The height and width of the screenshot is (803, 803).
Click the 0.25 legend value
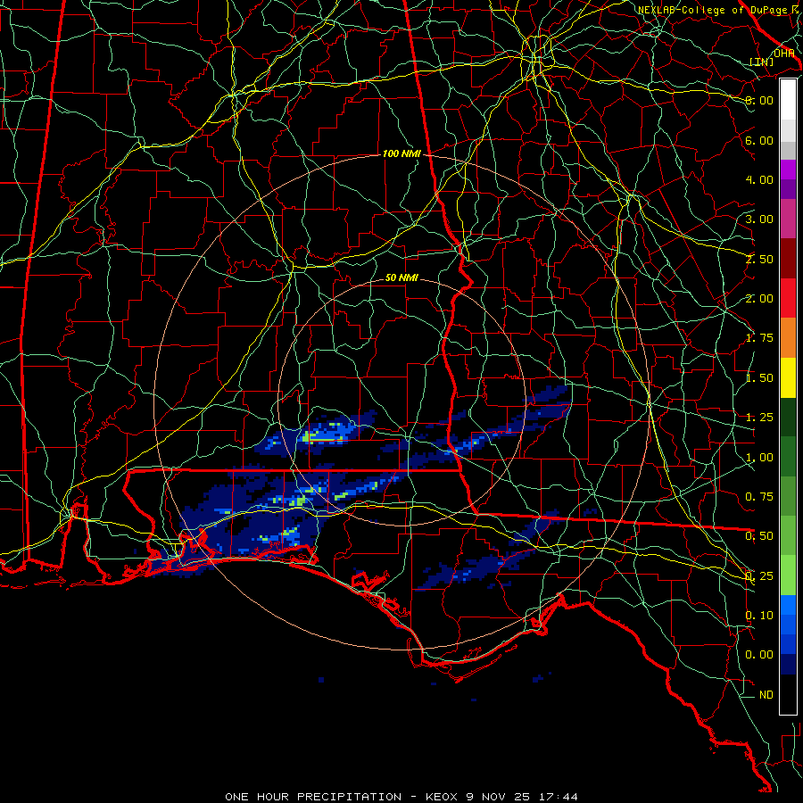[759, 576]
